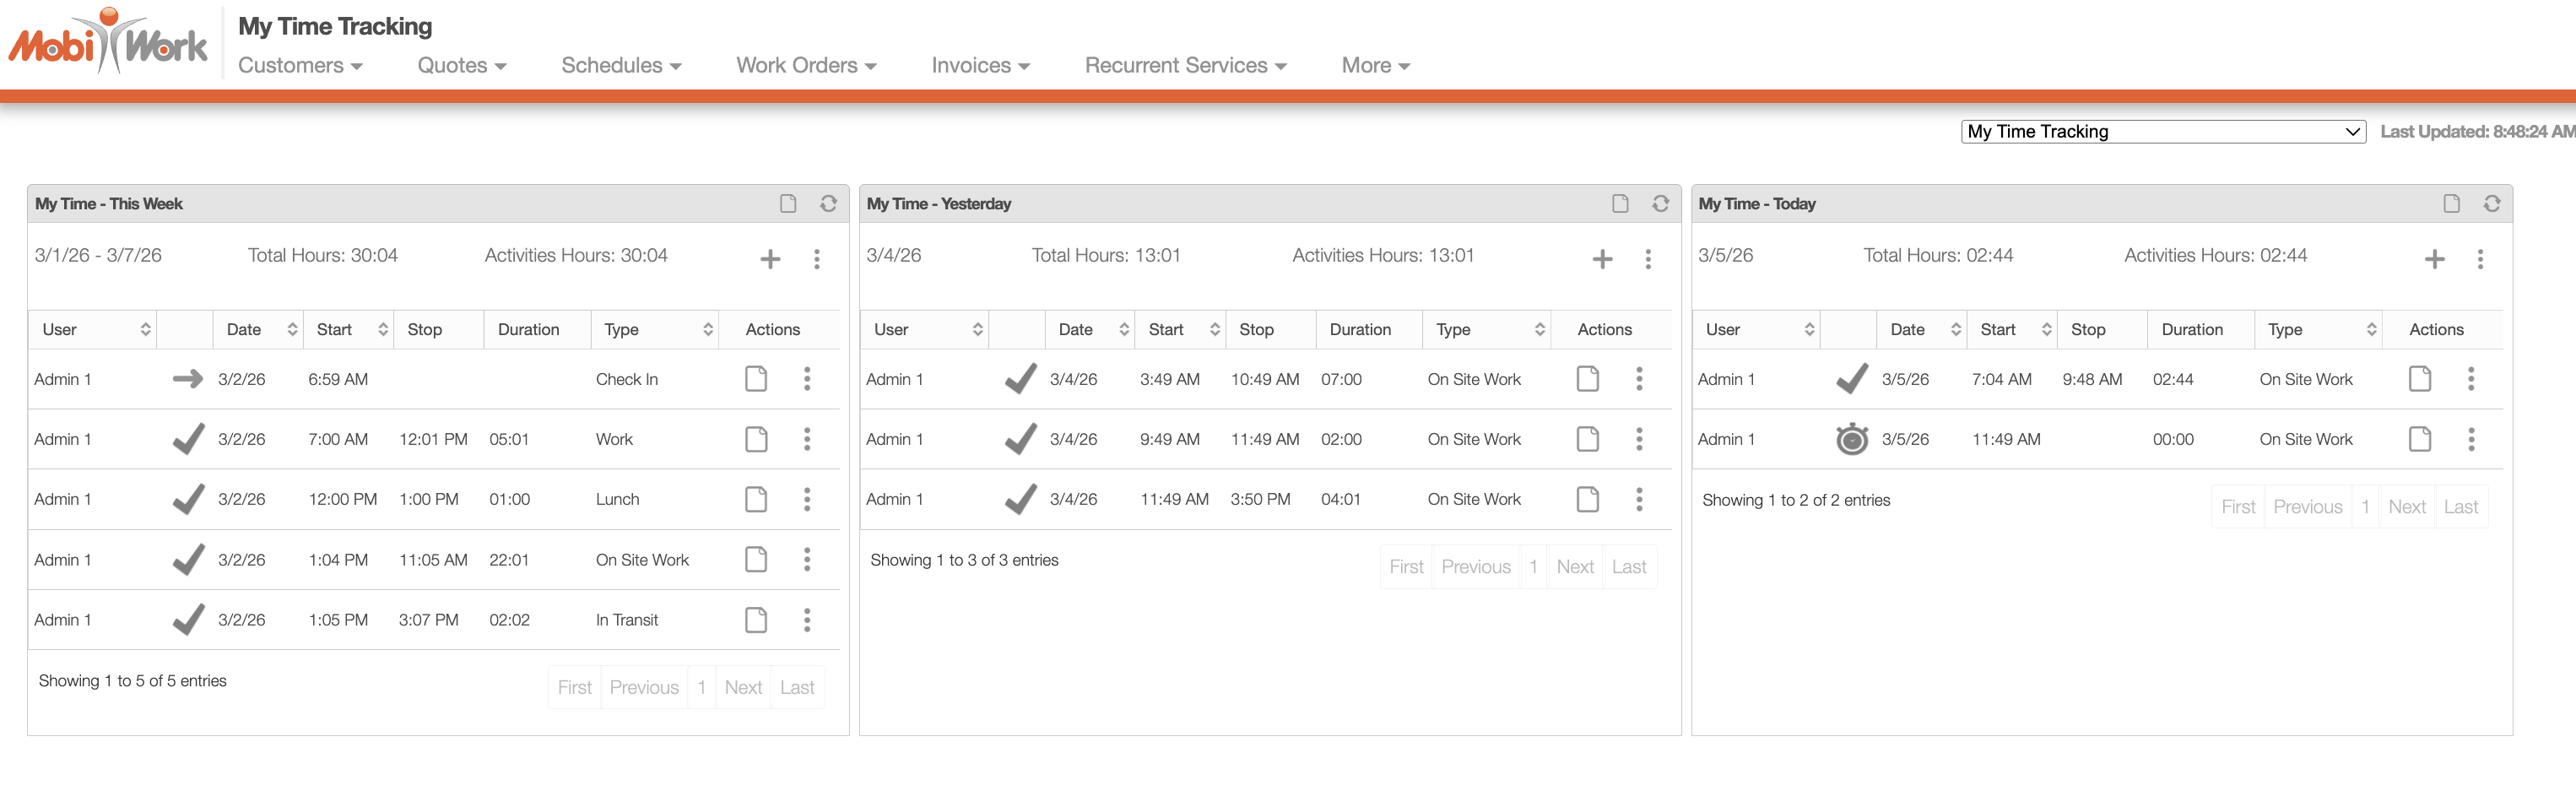
Task: Add a new time entry in Today panel
Action: (x=2434, y=260)
